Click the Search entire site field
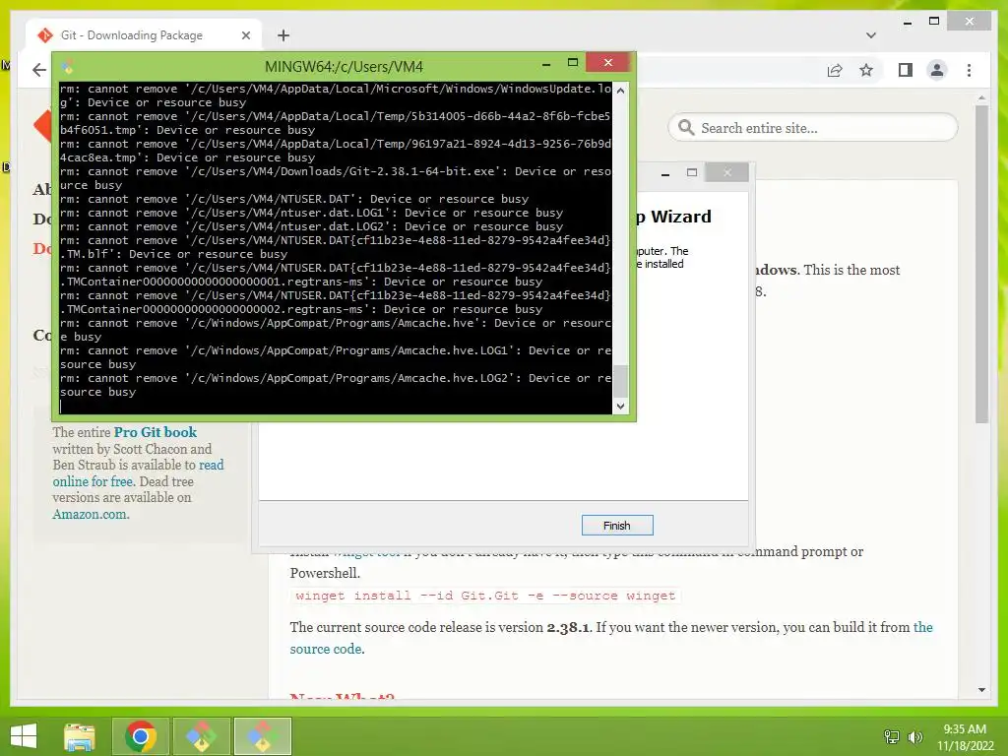 coord(813,127)
